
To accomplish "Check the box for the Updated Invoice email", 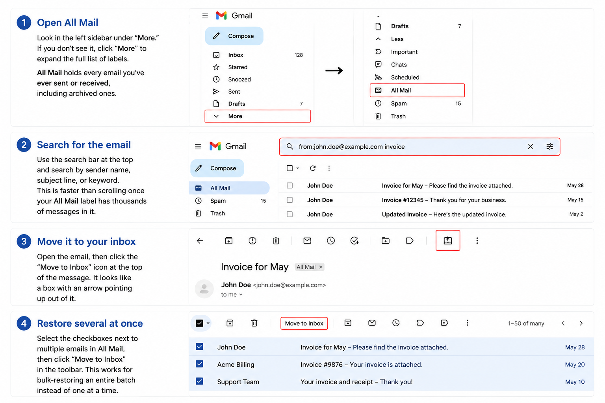I will coord(290,214).
